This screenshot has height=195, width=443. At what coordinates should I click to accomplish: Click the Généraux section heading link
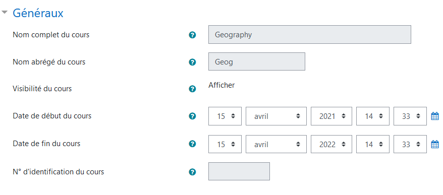[38, 13]
